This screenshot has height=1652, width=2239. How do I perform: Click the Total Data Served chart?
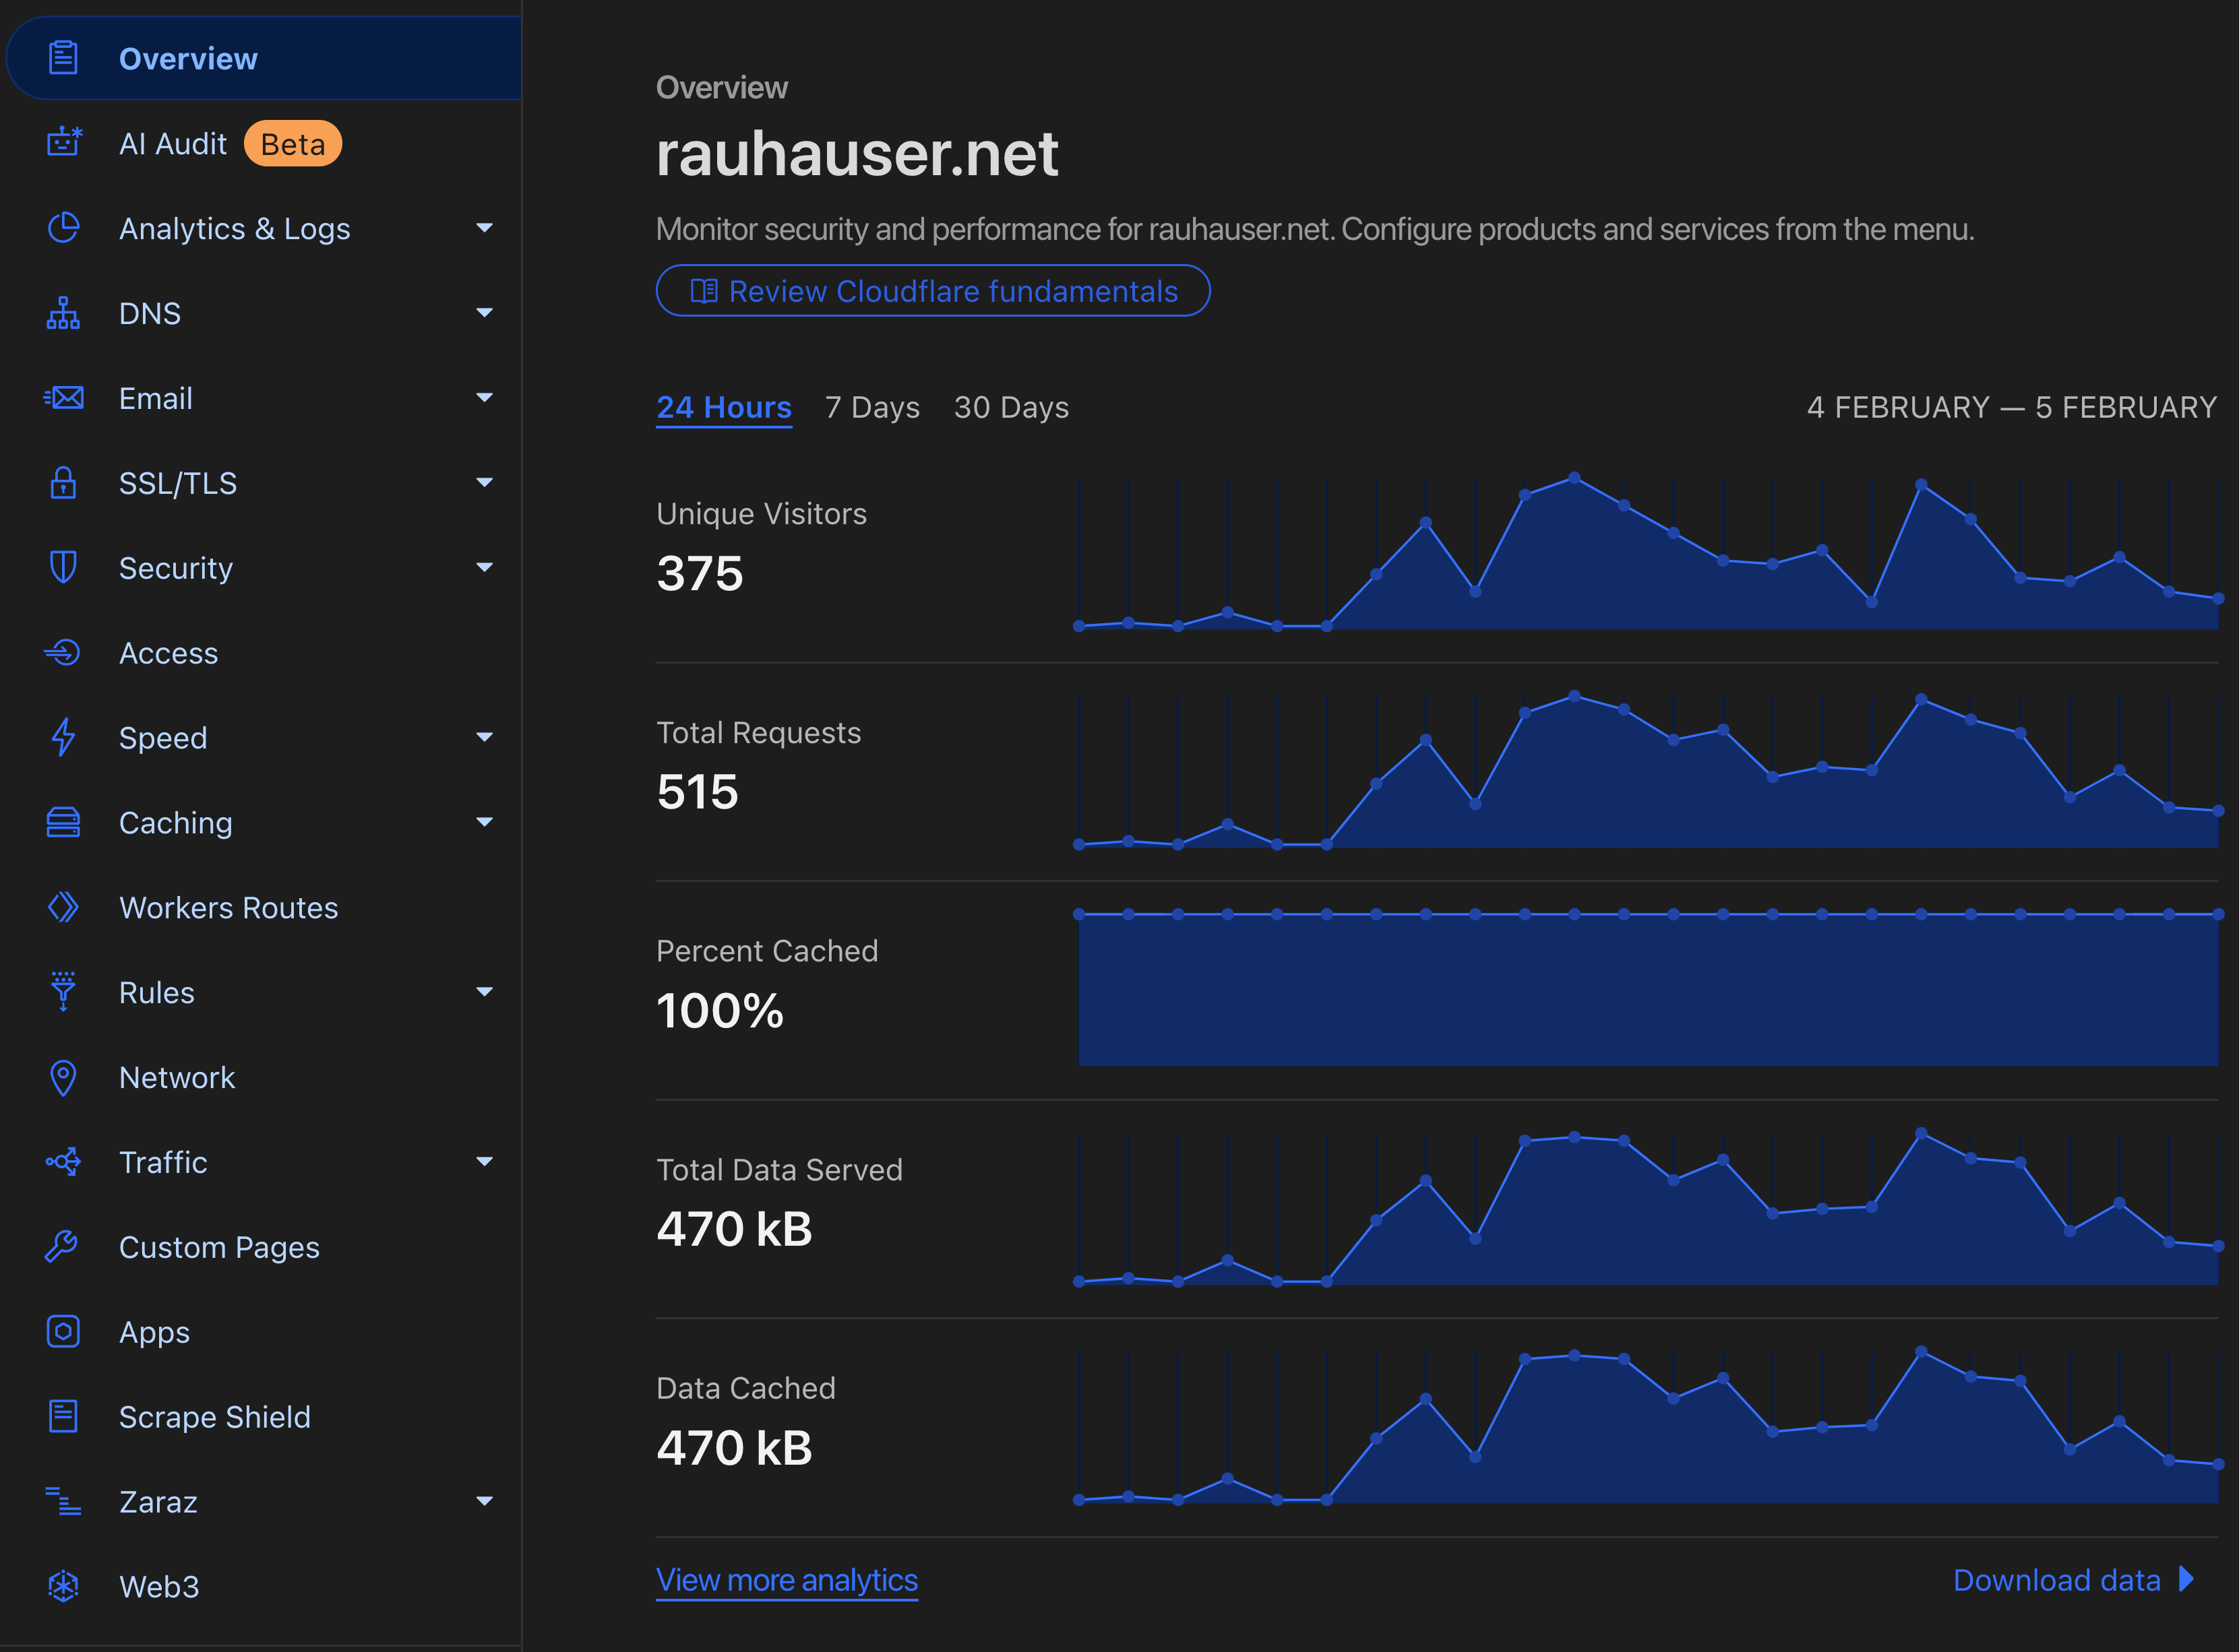coord(1648,1208)
